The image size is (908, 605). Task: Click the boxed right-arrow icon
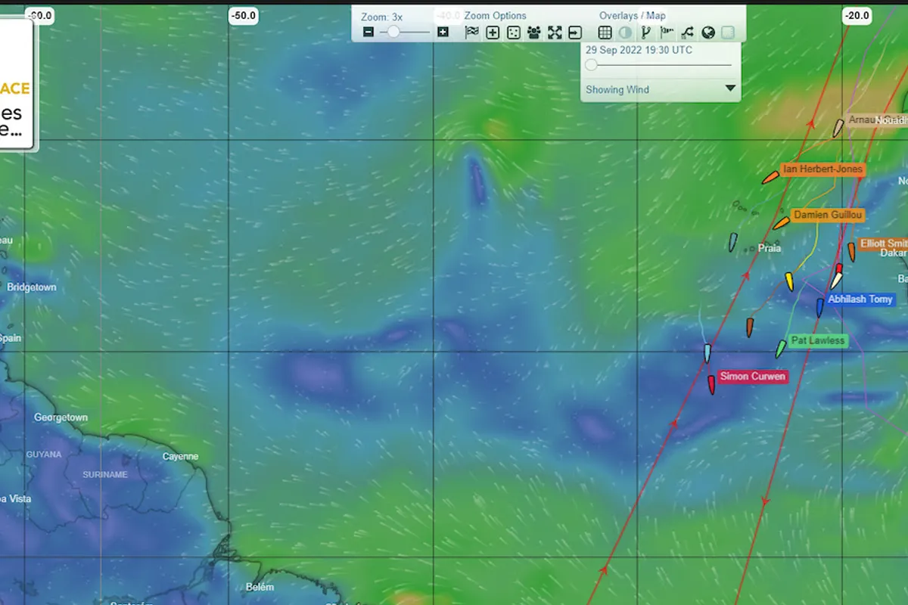click(575, 33)
